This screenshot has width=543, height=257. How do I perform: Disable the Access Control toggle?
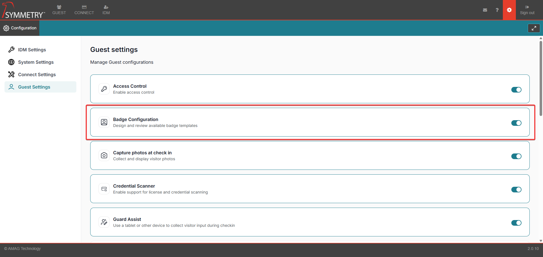pyautogui.click(x=516, y=90)
